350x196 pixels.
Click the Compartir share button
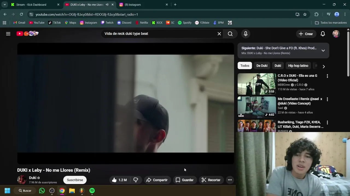point(157,180)
